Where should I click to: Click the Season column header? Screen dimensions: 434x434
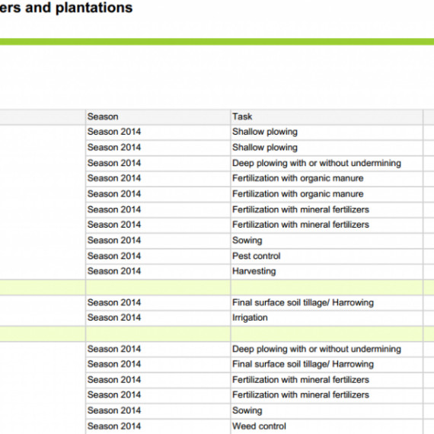click(x=158, y=116)
